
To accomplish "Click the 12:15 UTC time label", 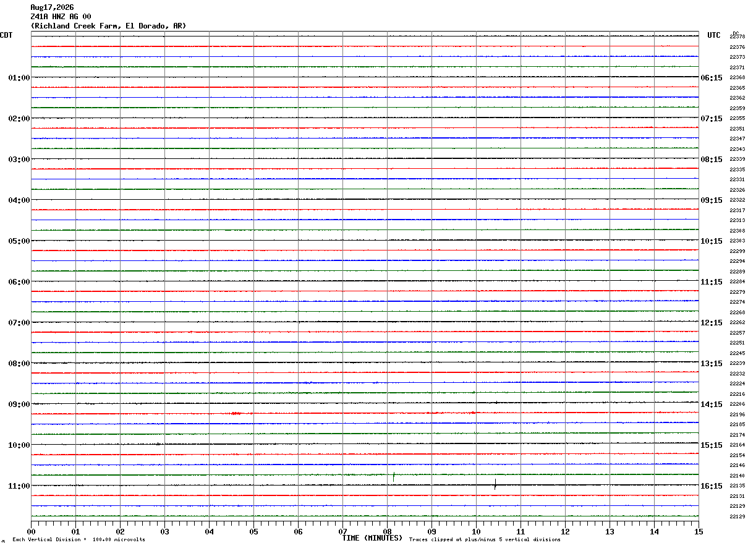I will click(x=712, y=323).
